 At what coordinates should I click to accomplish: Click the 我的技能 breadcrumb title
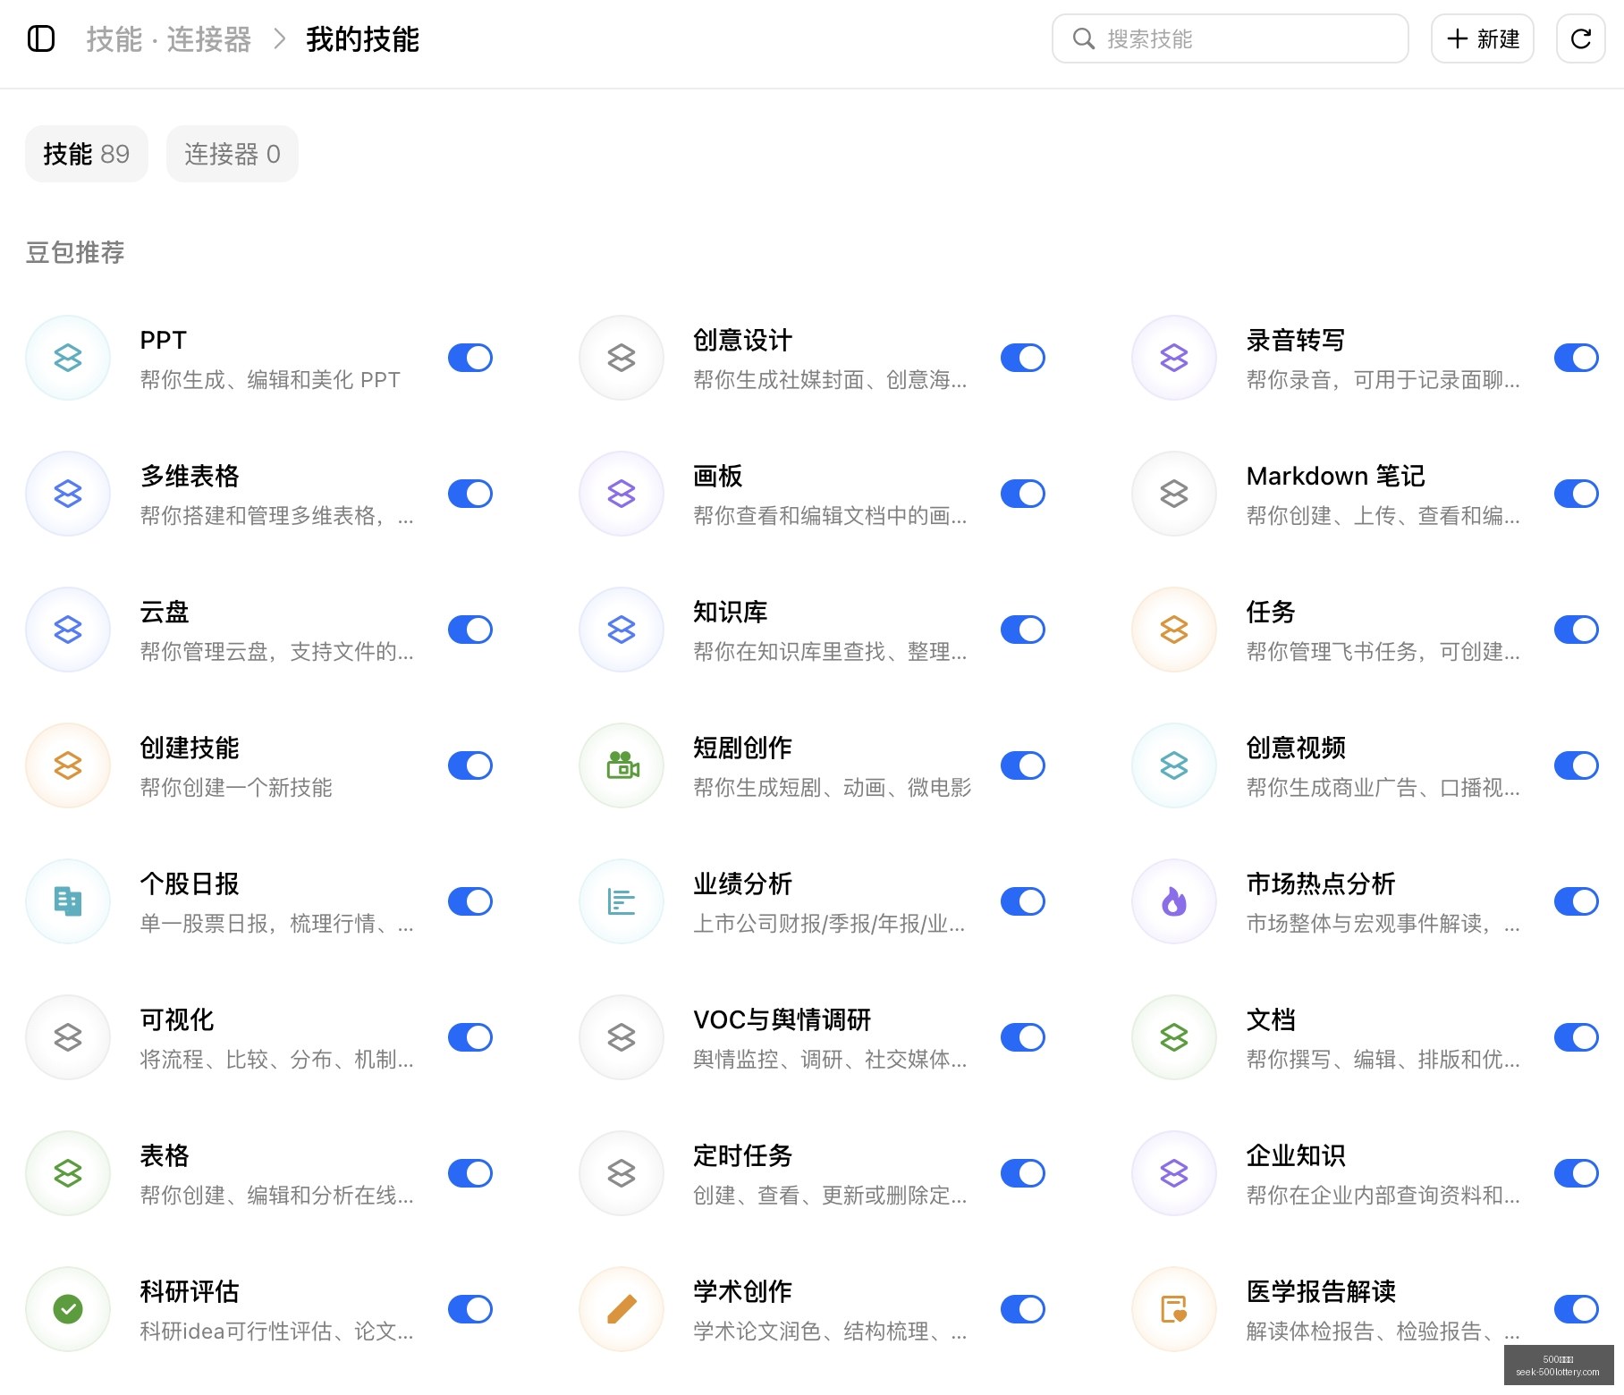(362, 39)
